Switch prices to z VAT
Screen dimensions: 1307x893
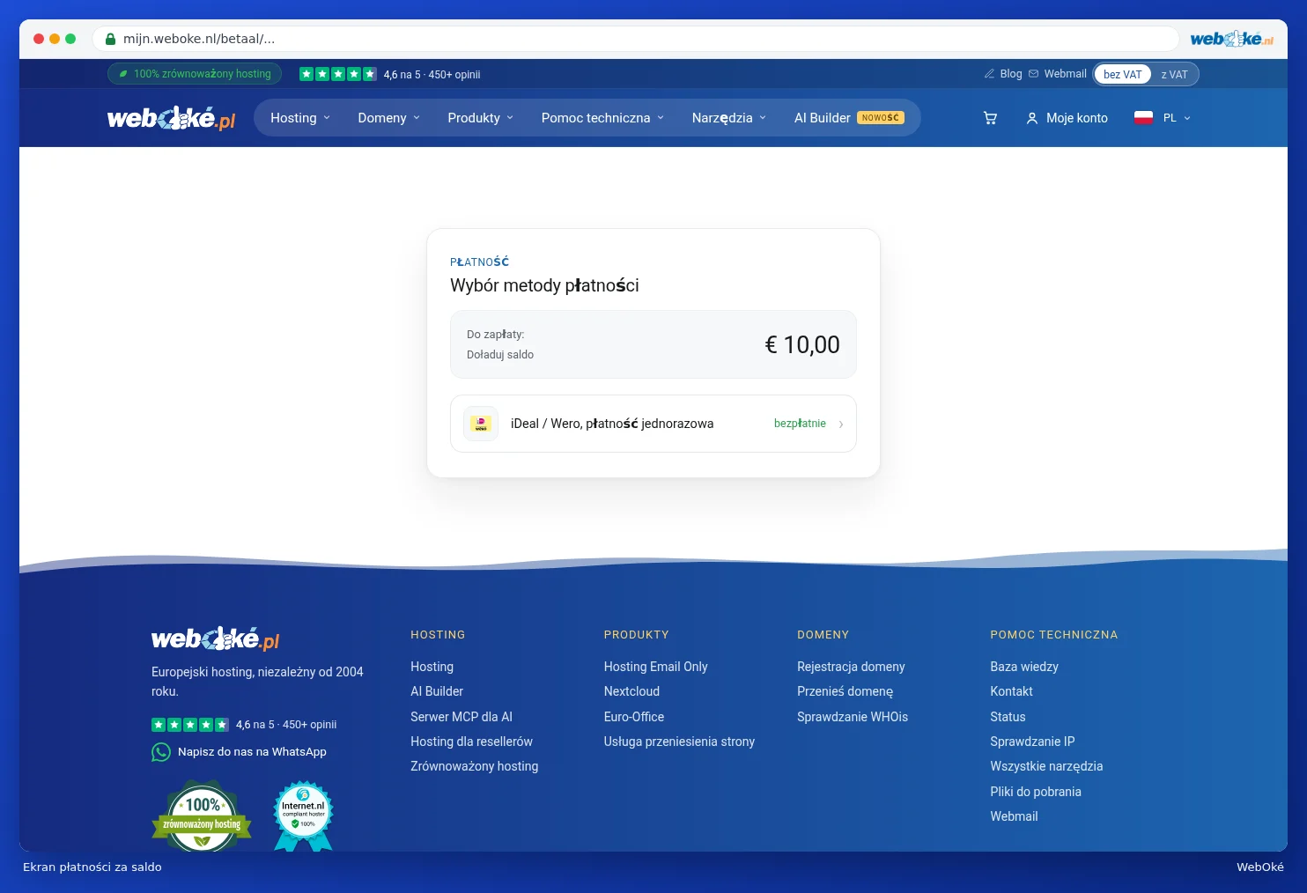pos(1174,75)
